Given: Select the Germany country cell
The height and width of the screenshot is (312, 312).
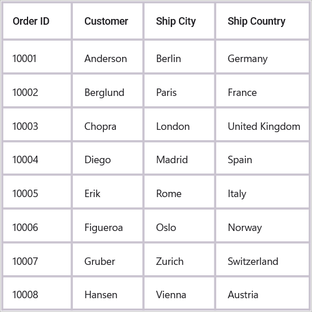Looking at the screenshot, I should click(263, 57).
